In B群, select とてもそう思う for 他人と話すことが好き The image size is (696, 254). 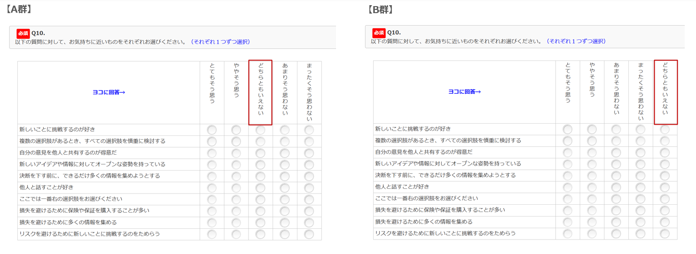click(568, 187)
